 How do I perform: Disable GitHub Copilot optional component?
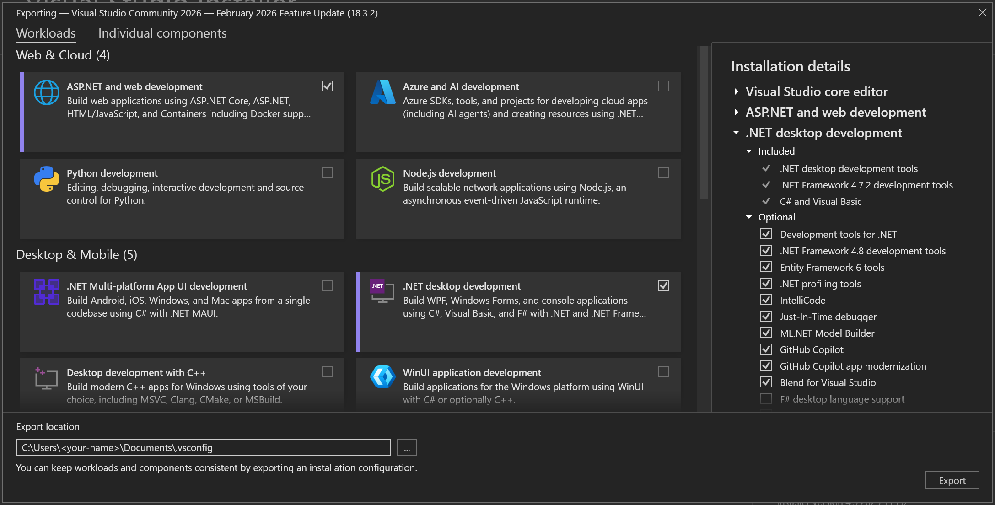coord(766,349)
